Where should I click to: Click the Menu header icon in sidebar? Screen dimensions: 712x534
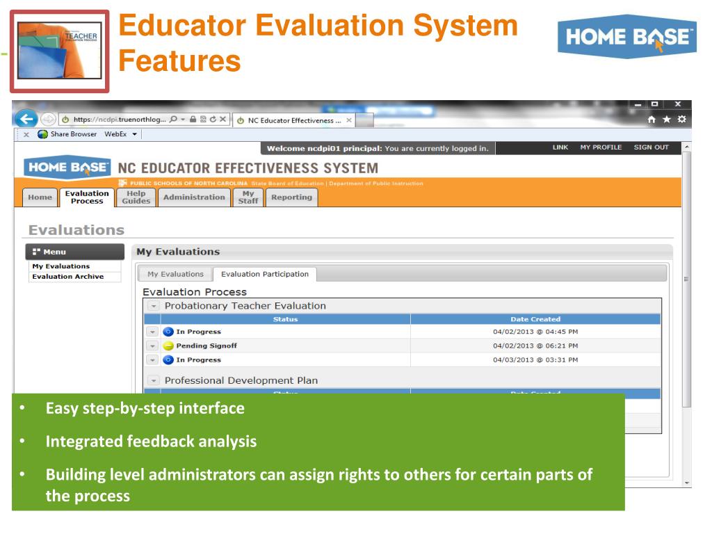coord(36,252)
